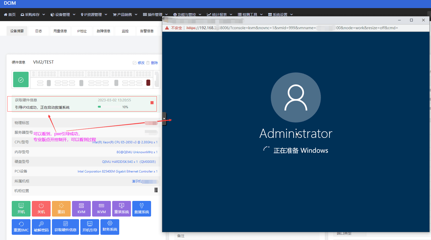
Task: Maximize the console popup window
Action: point(411,20)
